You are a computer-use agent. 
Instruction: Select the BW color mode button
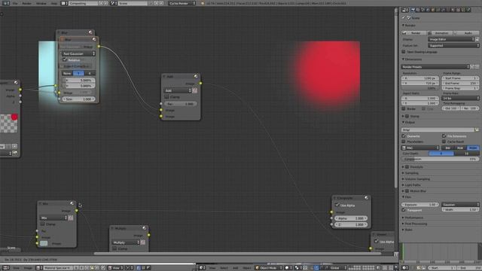point(447,148)
